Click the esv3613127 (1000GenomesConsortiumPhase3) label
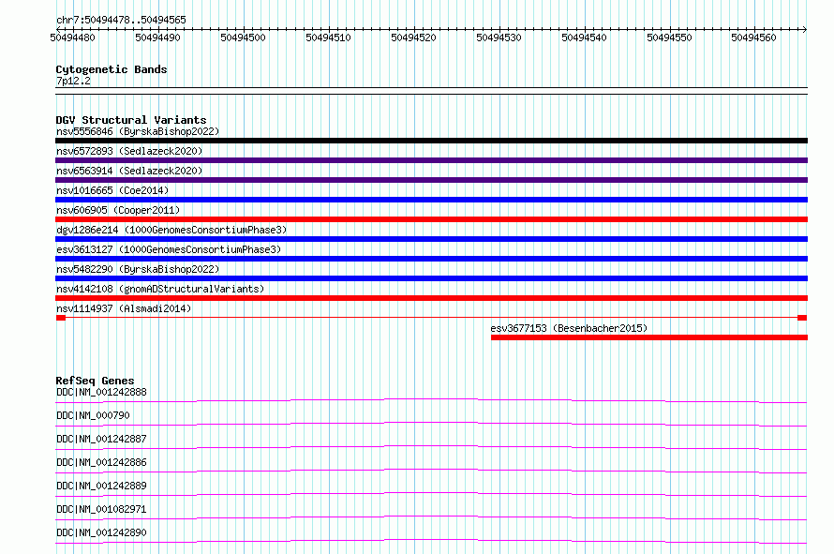The height and width of the screenshot is (554, 834). coord(169,249)
